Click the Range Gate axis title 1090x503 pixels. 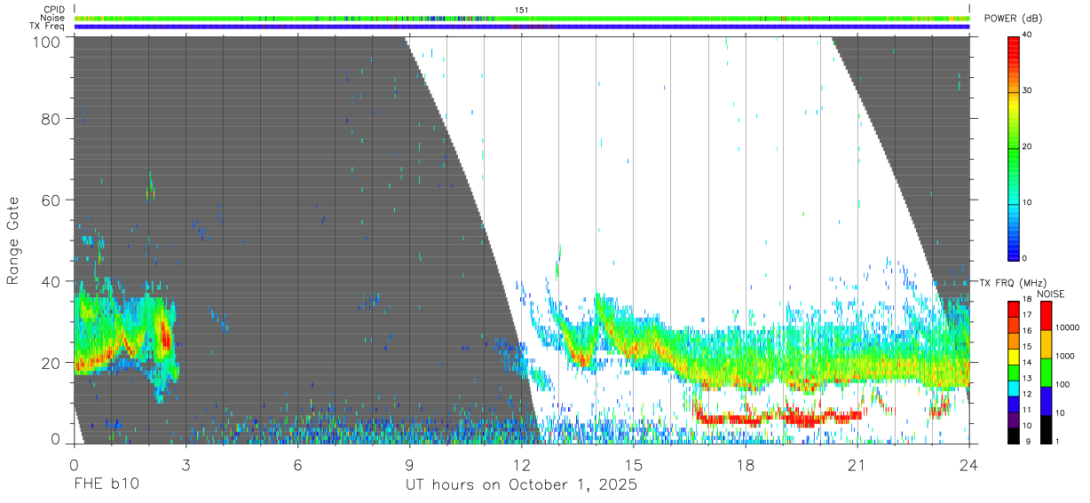[13, 240]
